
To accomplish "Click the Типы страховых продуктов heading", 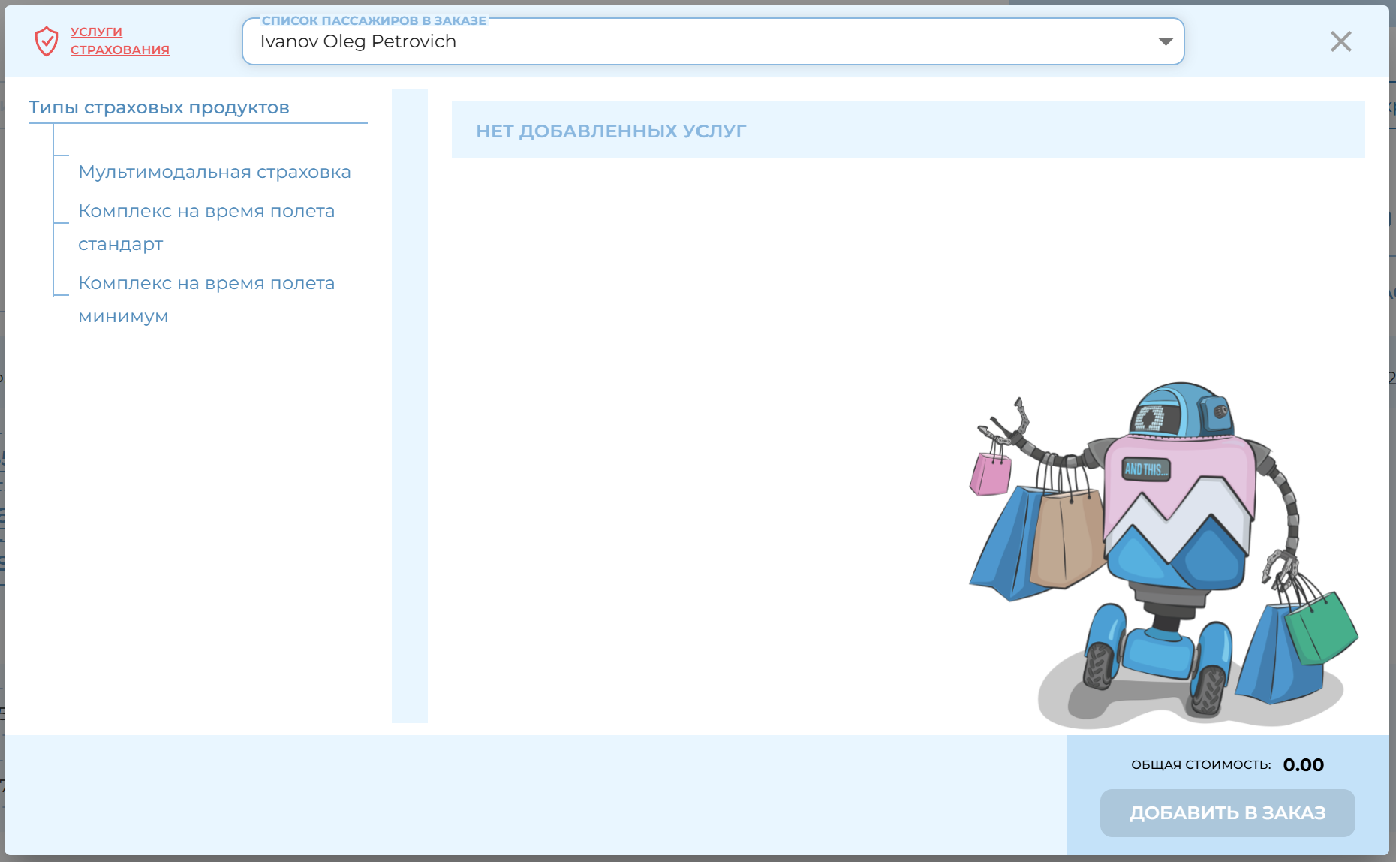I will click(159, 107).
